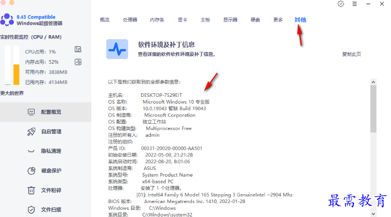Open 文件粉碎 in the sidebar
Screen dimensions: 391x217
coord(46,191)
